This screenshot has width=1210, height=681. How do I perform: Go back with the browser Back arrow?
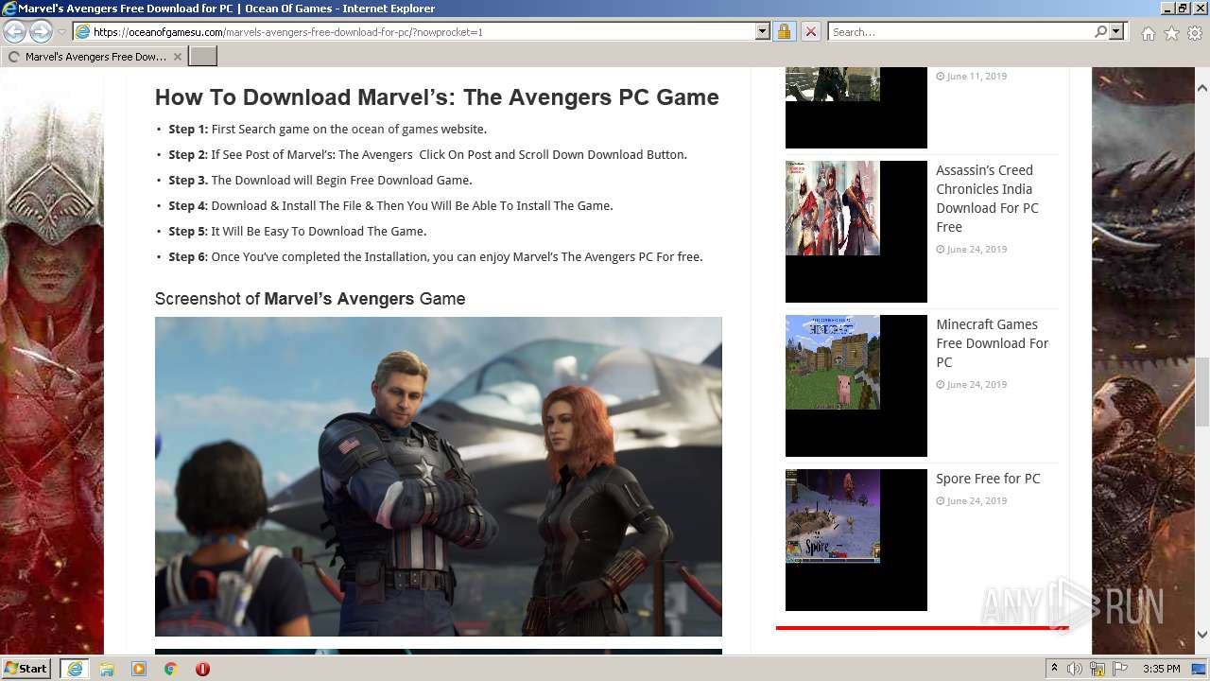pos(14,31)
